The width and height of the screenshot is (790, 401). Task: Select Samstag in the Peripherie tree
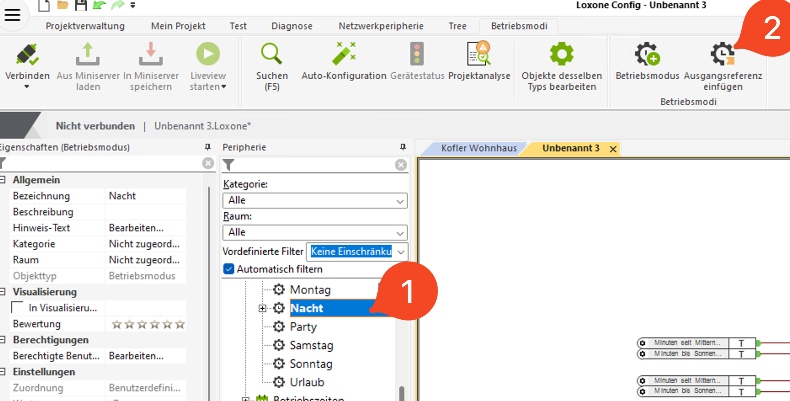[312, 345]
